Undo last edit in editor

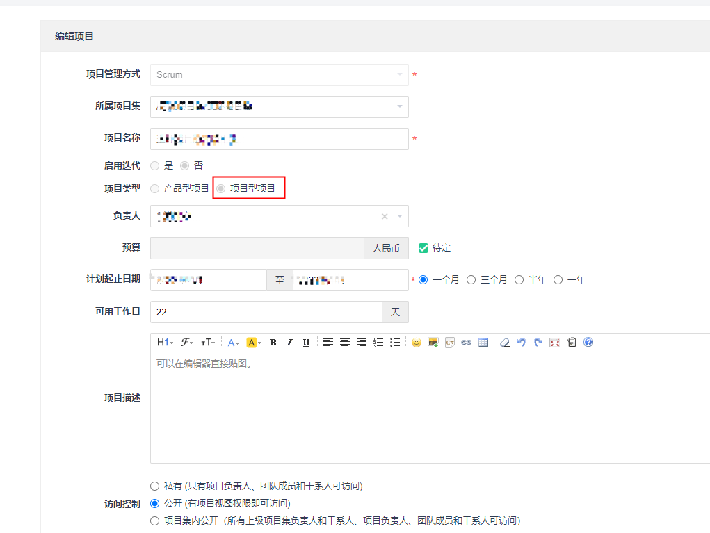coord(522,343)
